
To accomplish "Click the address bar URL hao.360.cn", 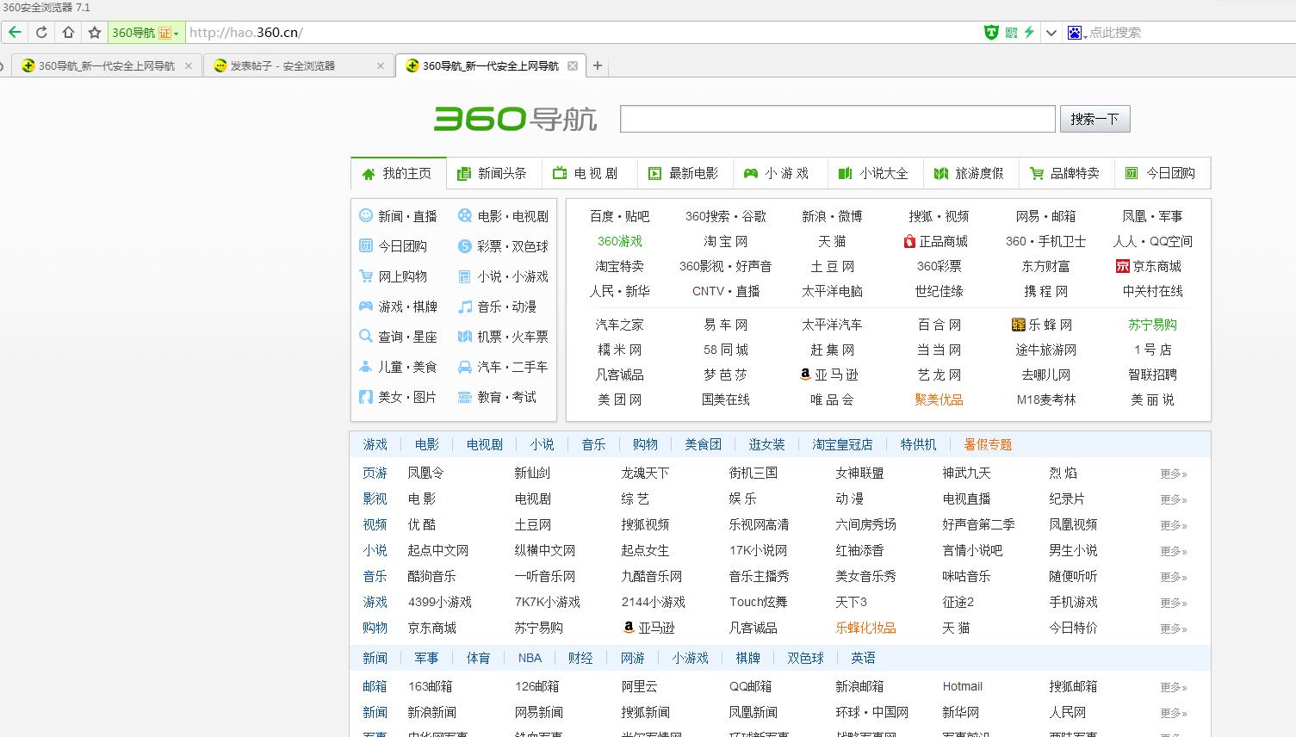I will point(245,33).
